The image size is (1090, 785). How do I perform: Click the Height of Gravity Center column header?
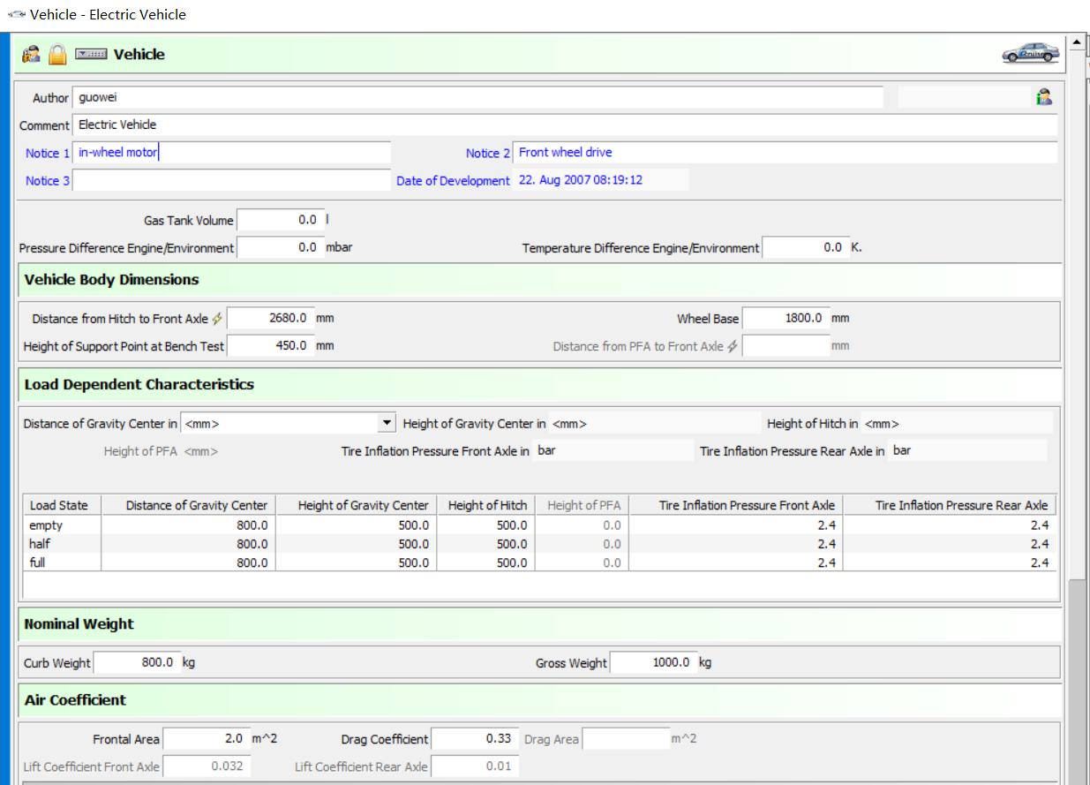pyautogui.click(x=363, y=506)
